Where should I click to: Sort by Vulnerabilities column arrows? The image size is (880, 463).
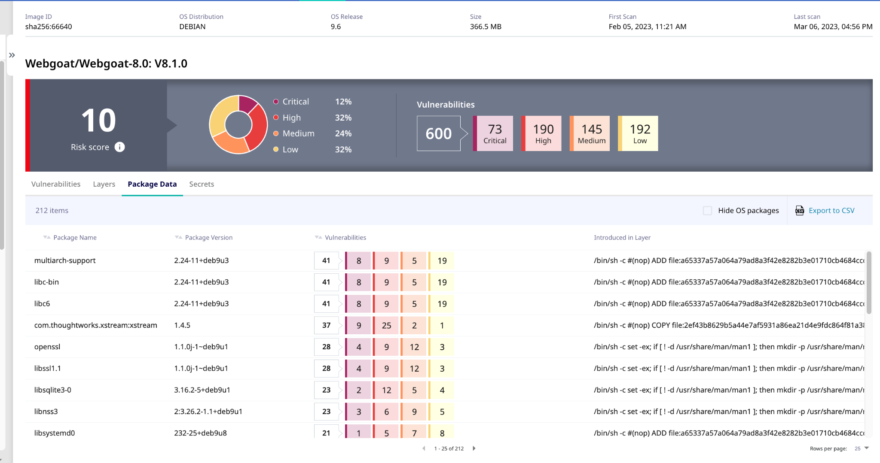[318, 237]
